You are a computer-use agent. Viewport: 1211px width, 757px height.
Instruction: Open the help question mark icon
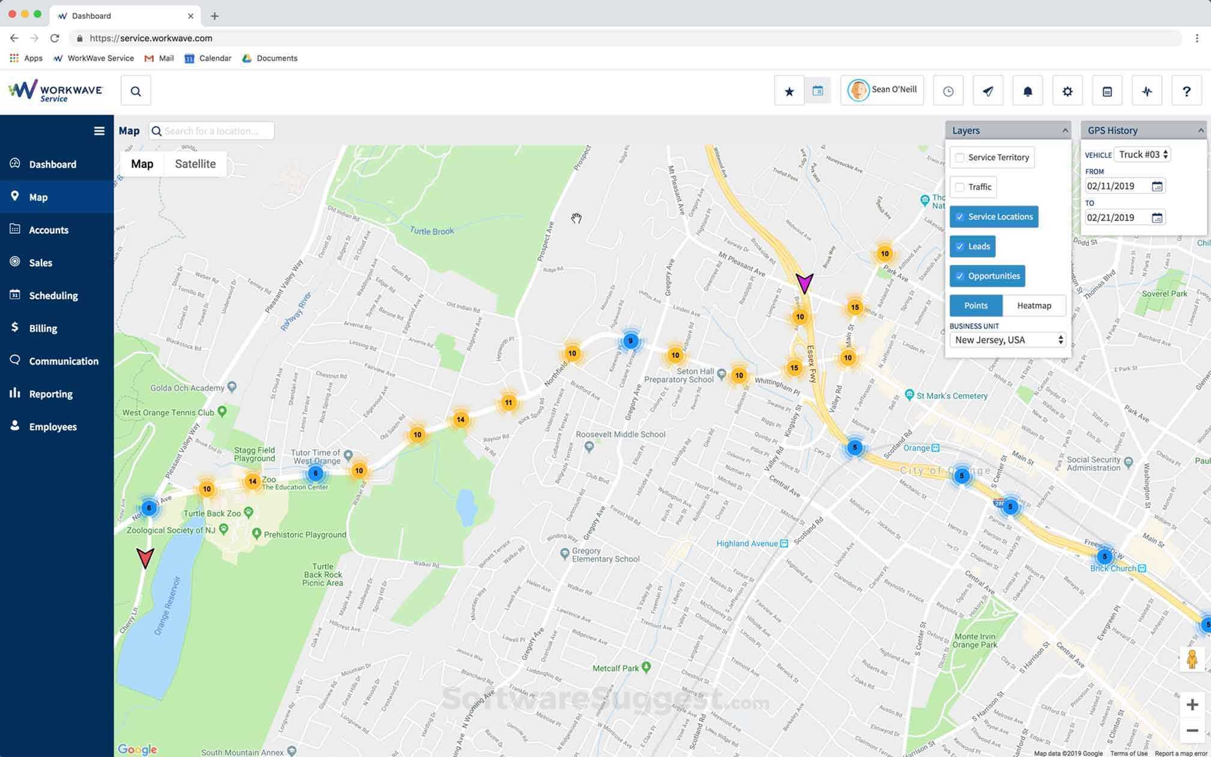point(1186,90)
